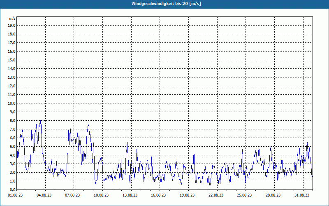
Task: Select the 18,0 y-axis value
Action: (12, 34)
